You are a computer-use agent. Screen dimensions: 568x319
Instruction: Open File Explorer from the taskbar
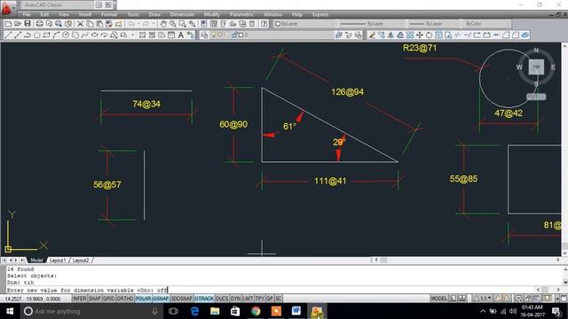click(215, 311)
